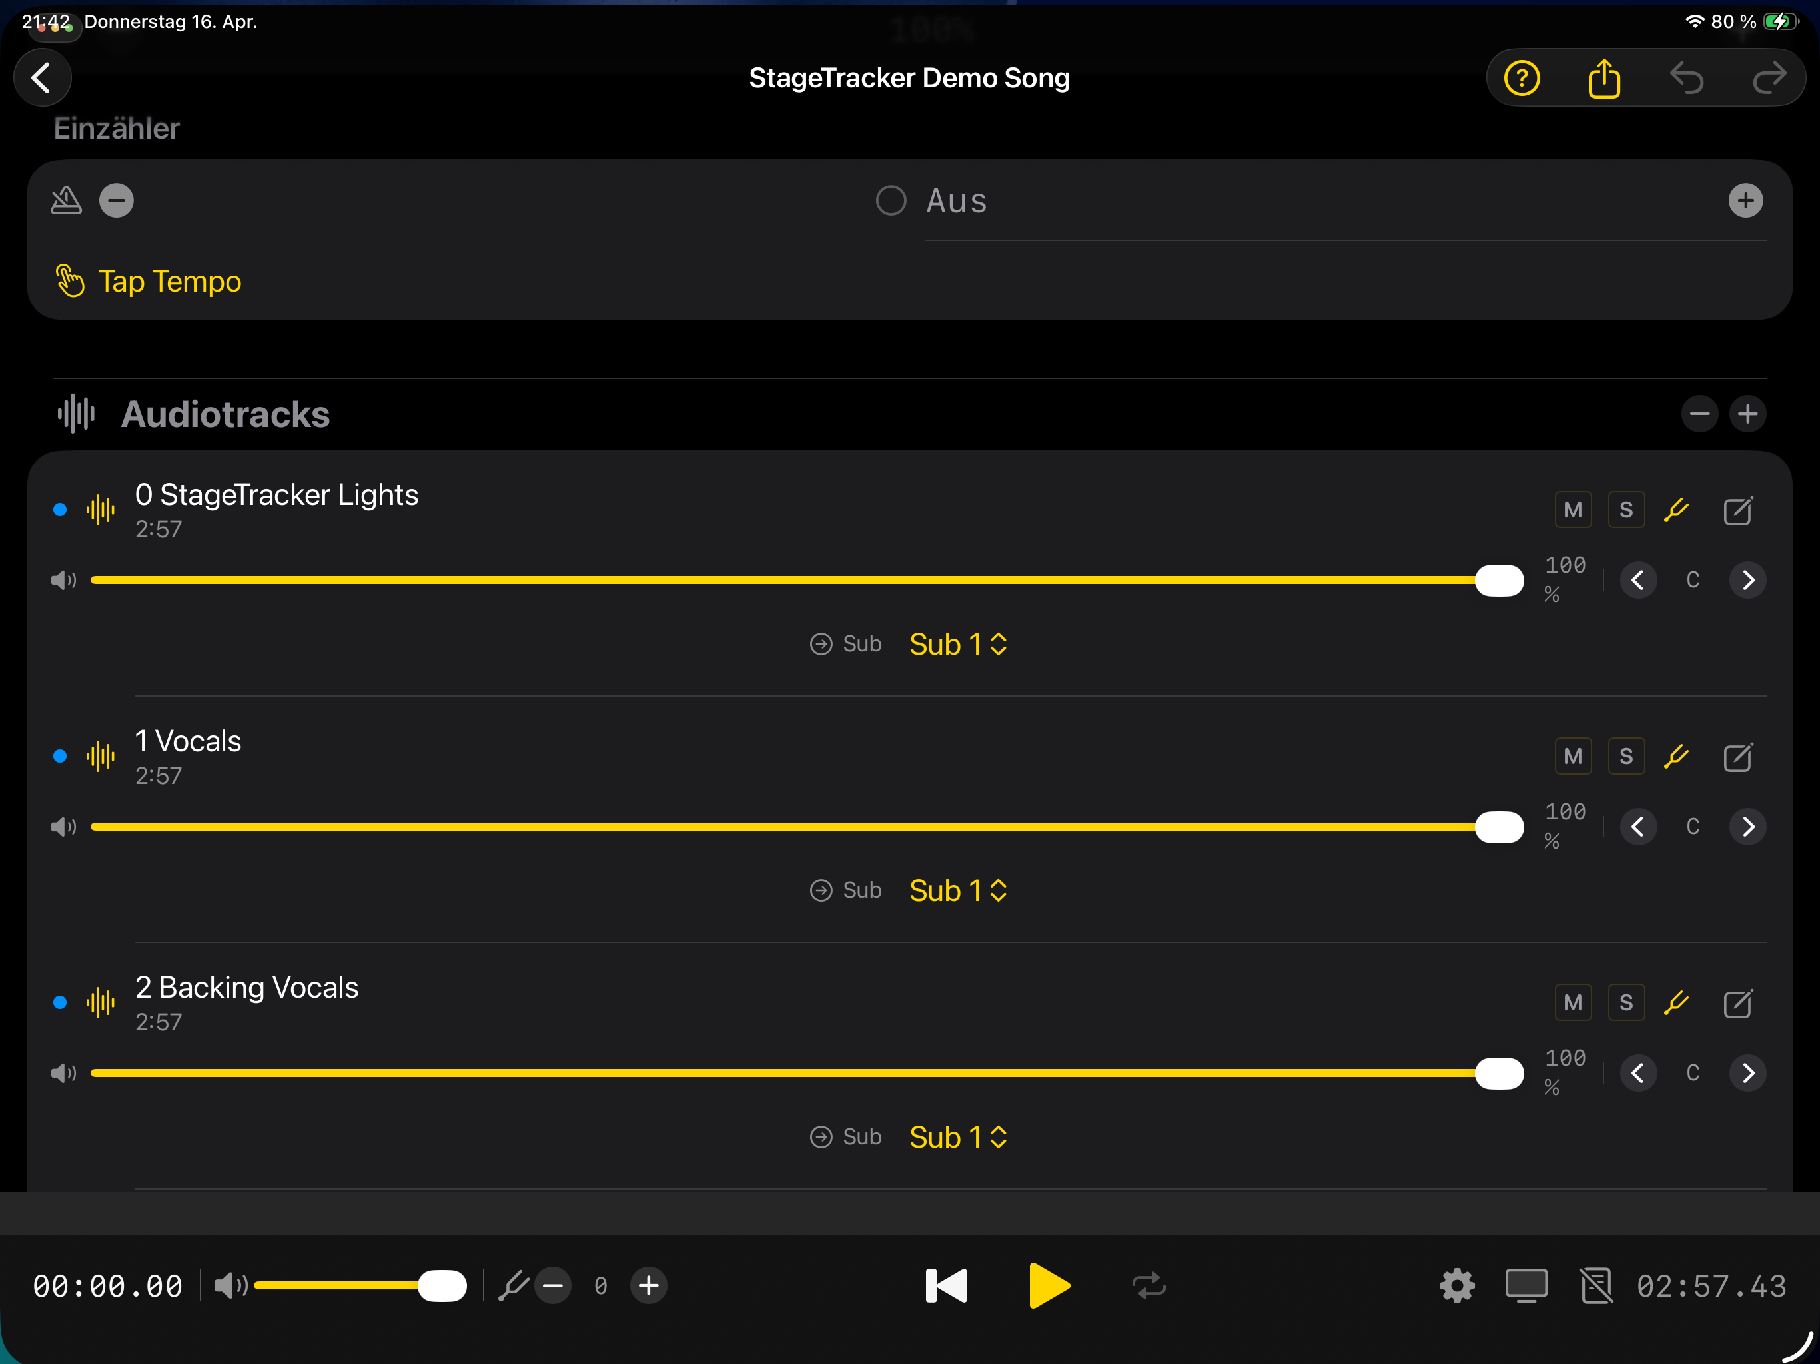Open tuning fork for 1 Vocals

[1676, 756]
